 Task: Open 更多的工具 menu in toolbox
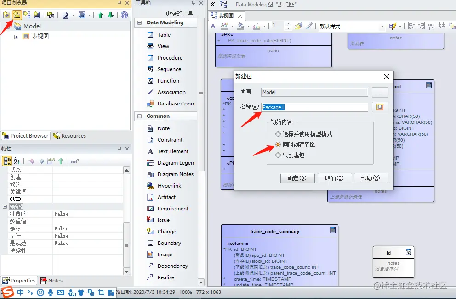(183, 13)
